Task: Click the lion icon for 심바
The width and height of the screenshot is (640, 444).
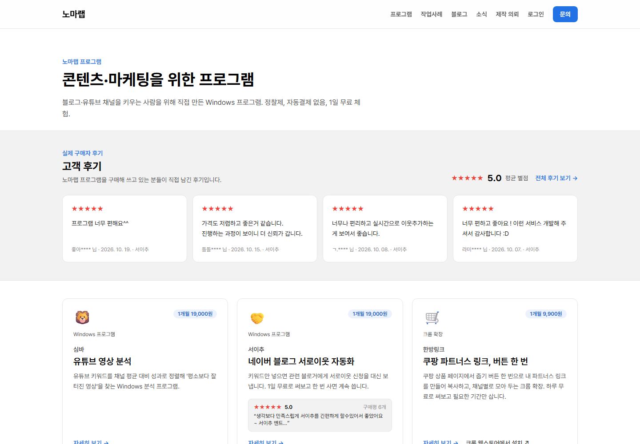Action: (x=82, y=317)
